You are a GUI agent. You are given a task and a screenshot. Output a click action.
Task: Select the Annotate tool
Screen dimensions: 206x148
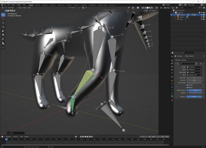click(x=3, y=39)
